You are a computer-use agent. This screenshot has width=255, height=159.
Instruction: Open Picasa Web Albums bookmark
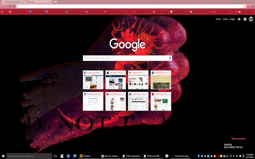(179, 12)
